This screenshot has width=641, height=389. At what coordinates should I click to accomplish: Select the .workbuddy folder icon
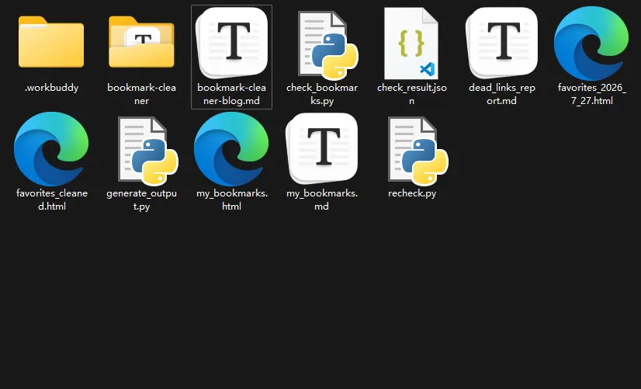[51, 42]
